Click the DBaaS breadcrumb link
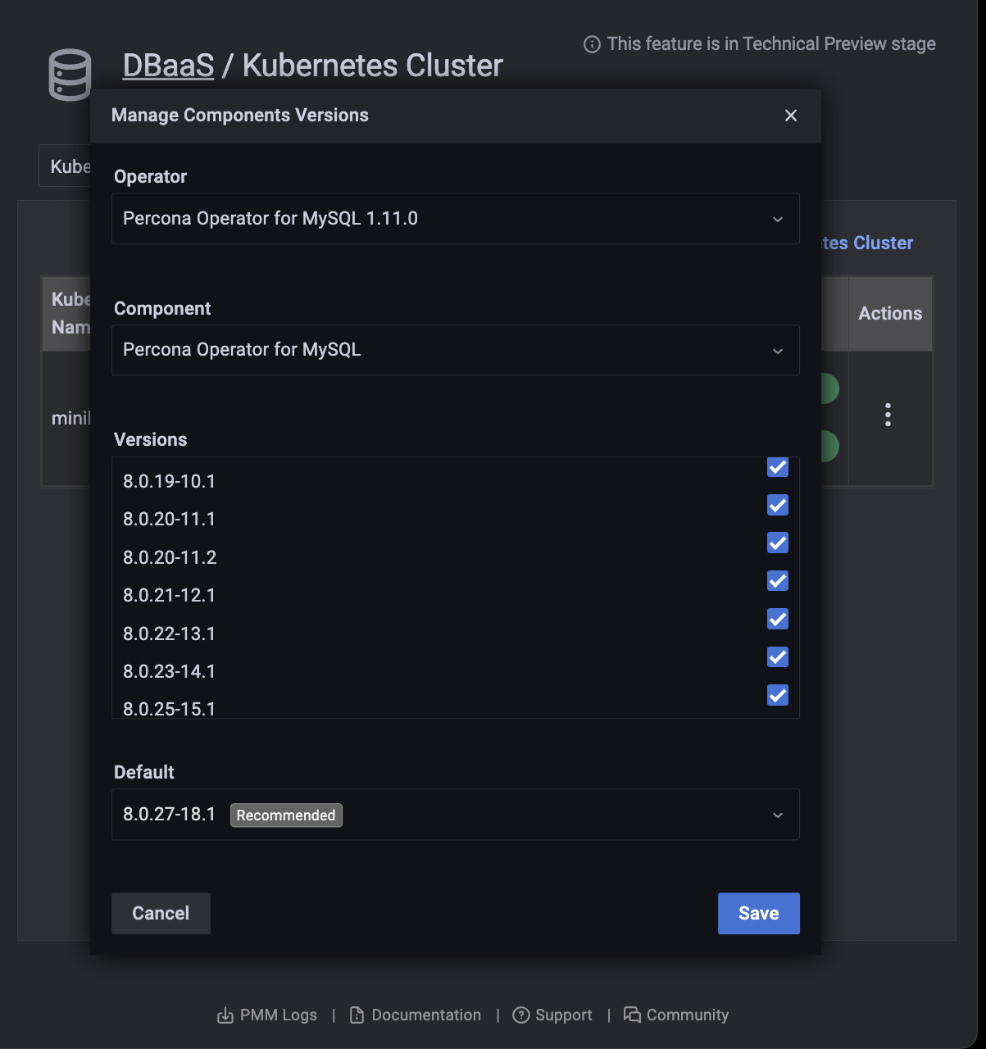986x1049 pixels. (169, 66)
